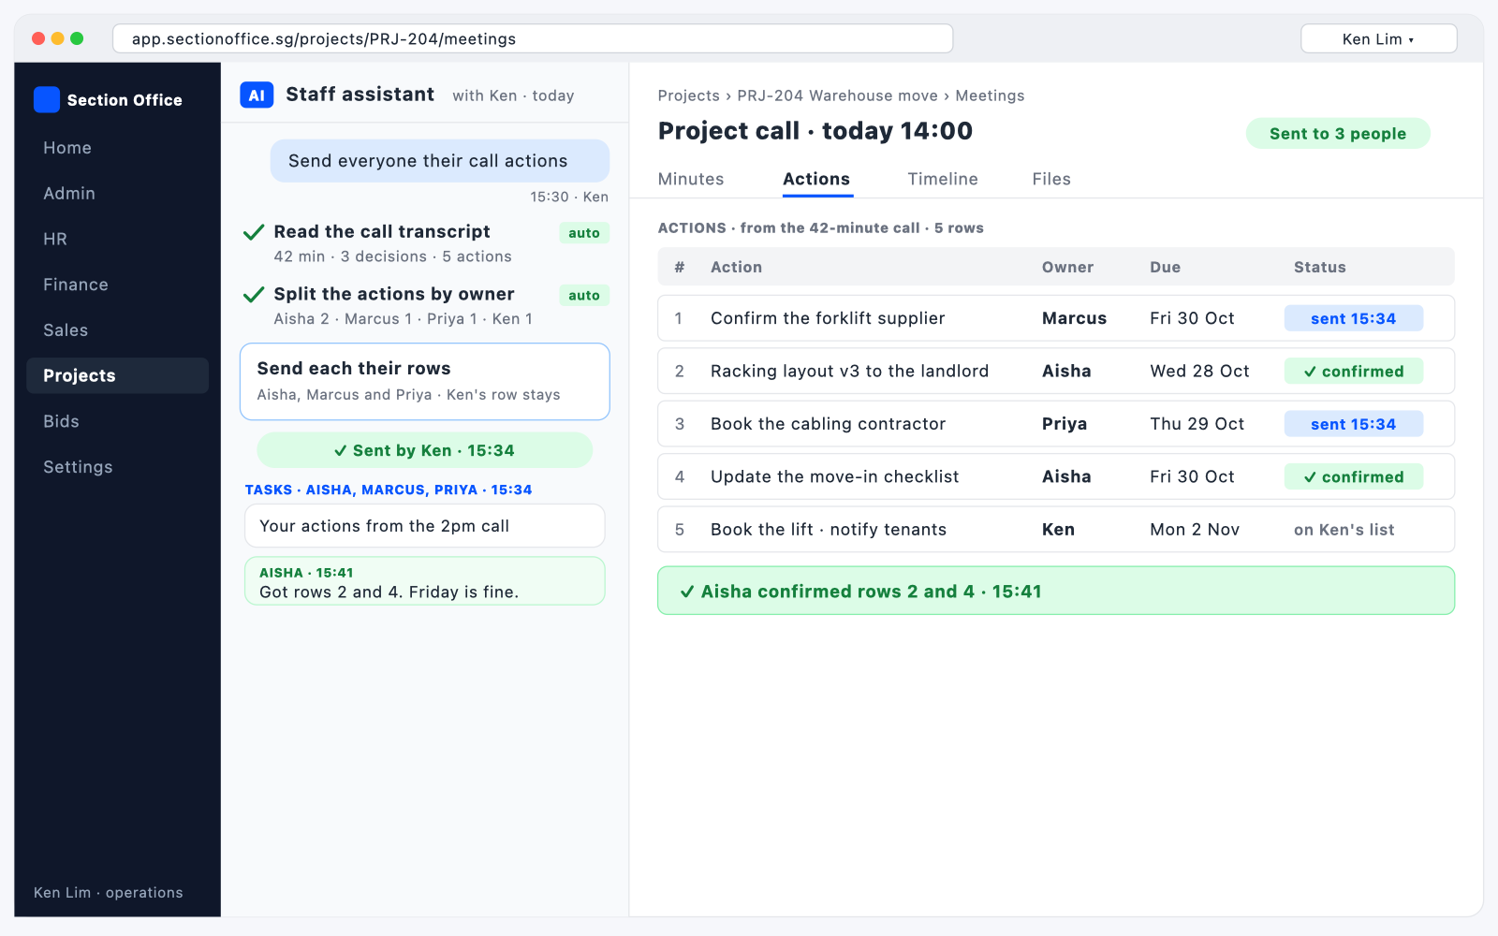The width and height of the screenshot is (1498, 936).
Task: Select Racking layout v3 to the landlord
Action: pos(1056,371)
